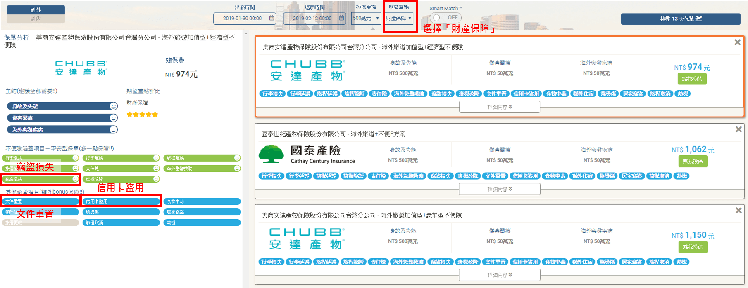
Task: Click the 劫機 blue coverage bar
Action: [x=202, y=222]
